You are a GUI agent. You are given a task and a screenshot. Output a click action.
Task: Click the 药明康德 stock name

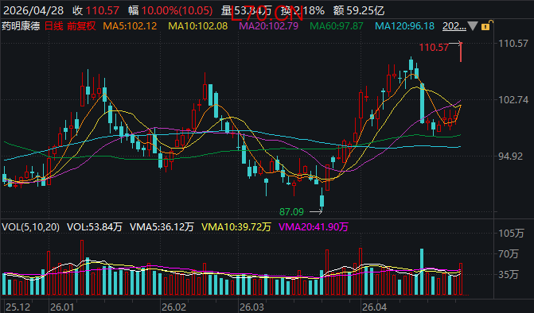pyautogui.click(x=21, y=26)
